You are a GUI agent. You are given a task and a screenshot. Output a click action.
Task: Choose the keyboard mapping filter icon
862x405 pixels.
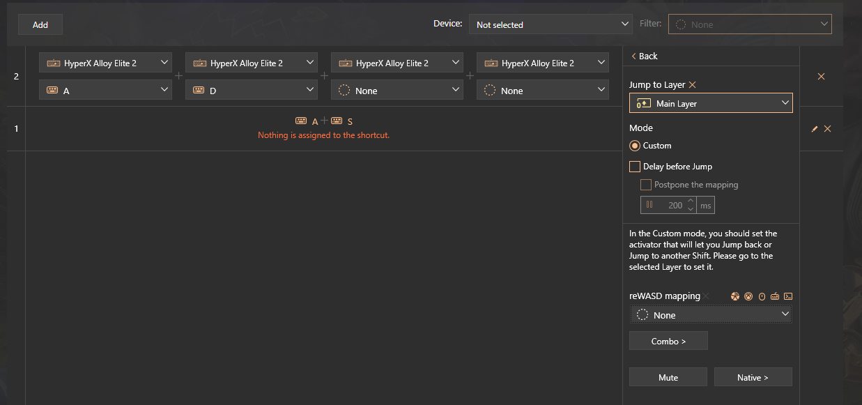[775, 296]
